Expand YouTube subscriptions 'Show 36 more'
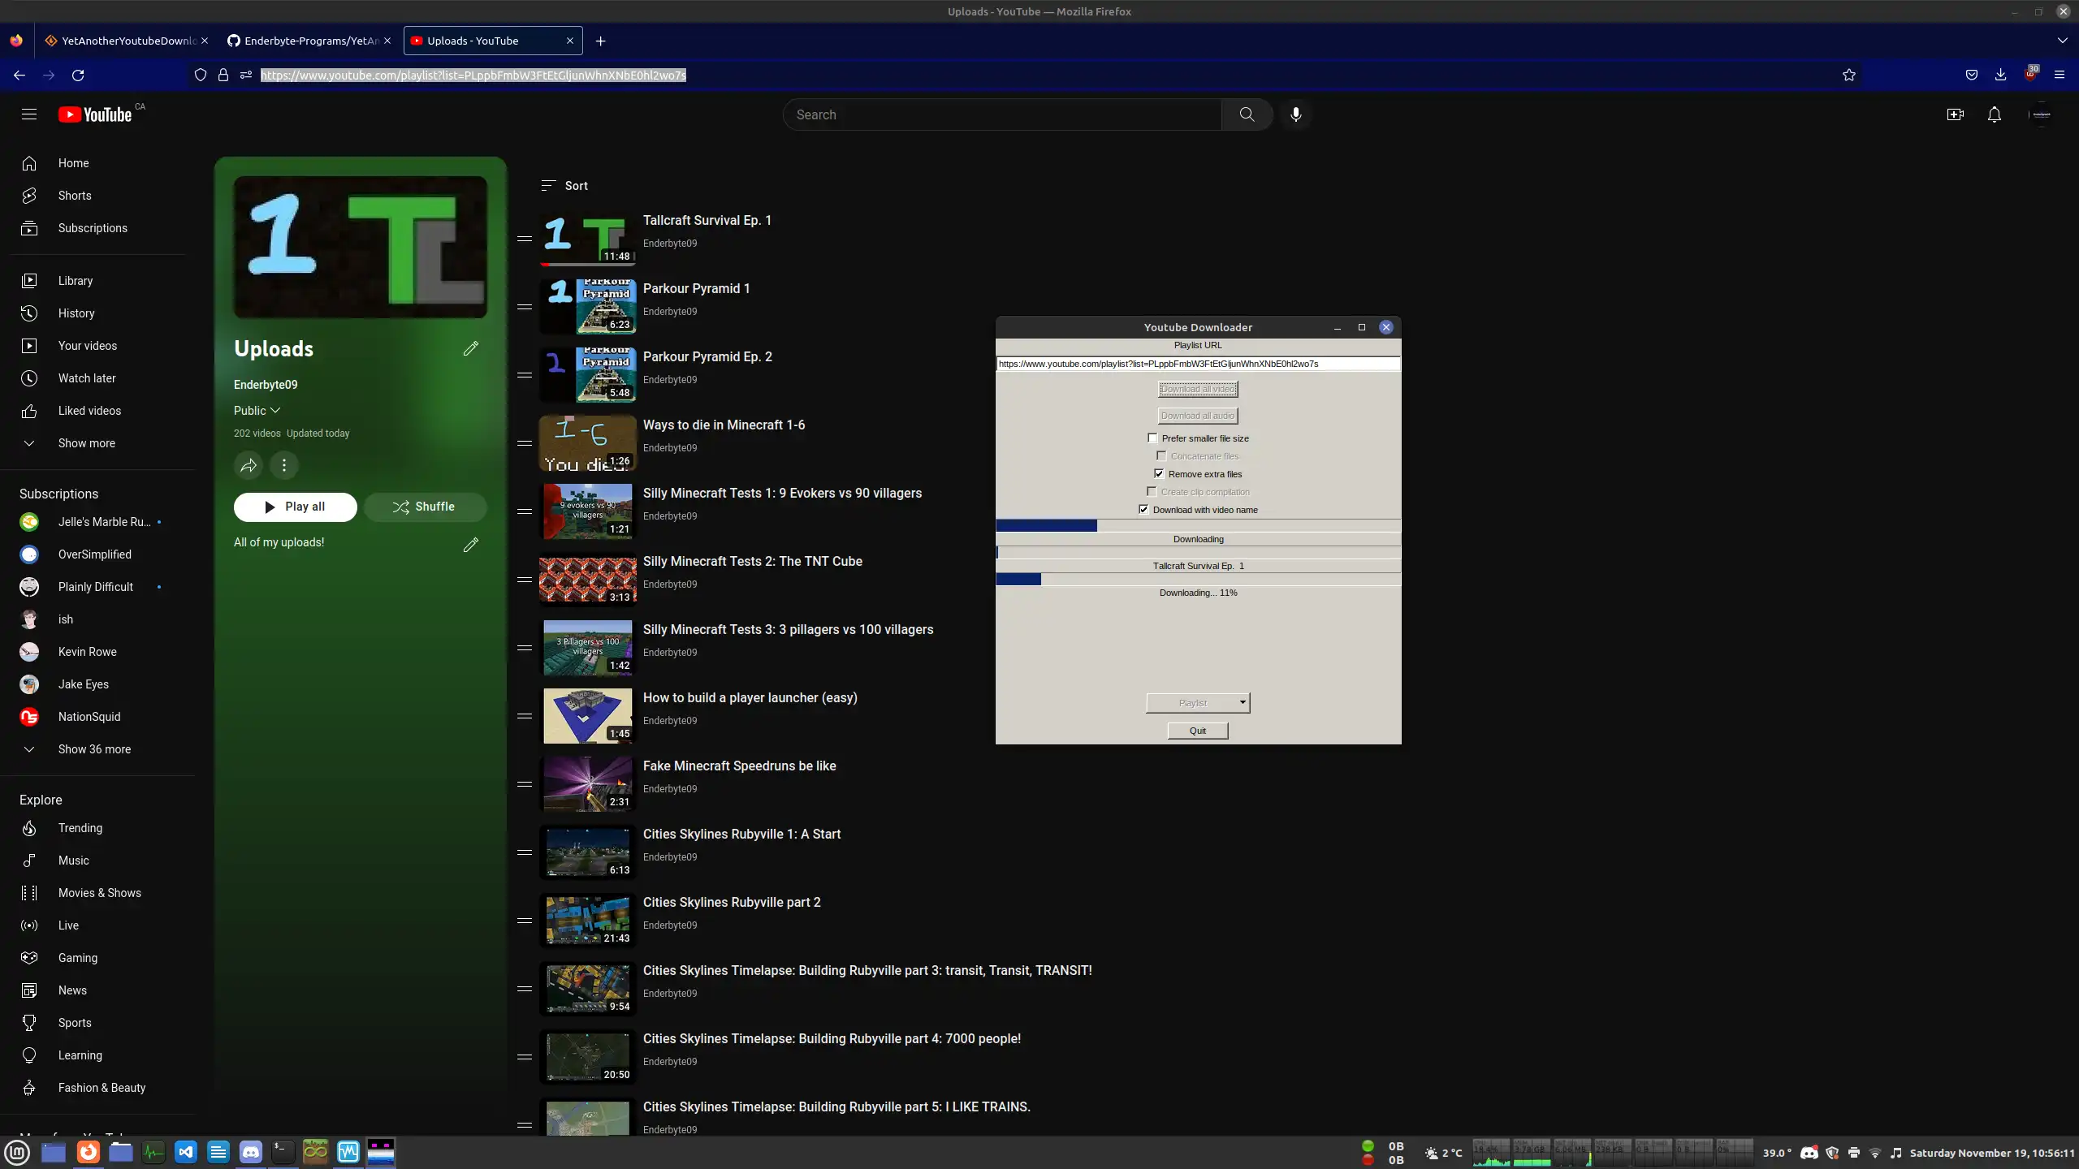The image size is (2079, 1169). 94,748
